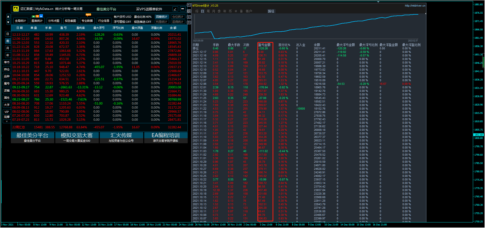Click the pencil edit icon in MyfxData header
Screen dimensions: 485x228
175,9
